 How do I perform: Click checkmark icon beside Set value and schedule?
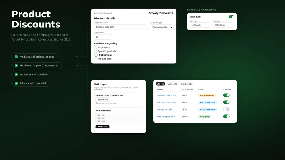point(16,75)
